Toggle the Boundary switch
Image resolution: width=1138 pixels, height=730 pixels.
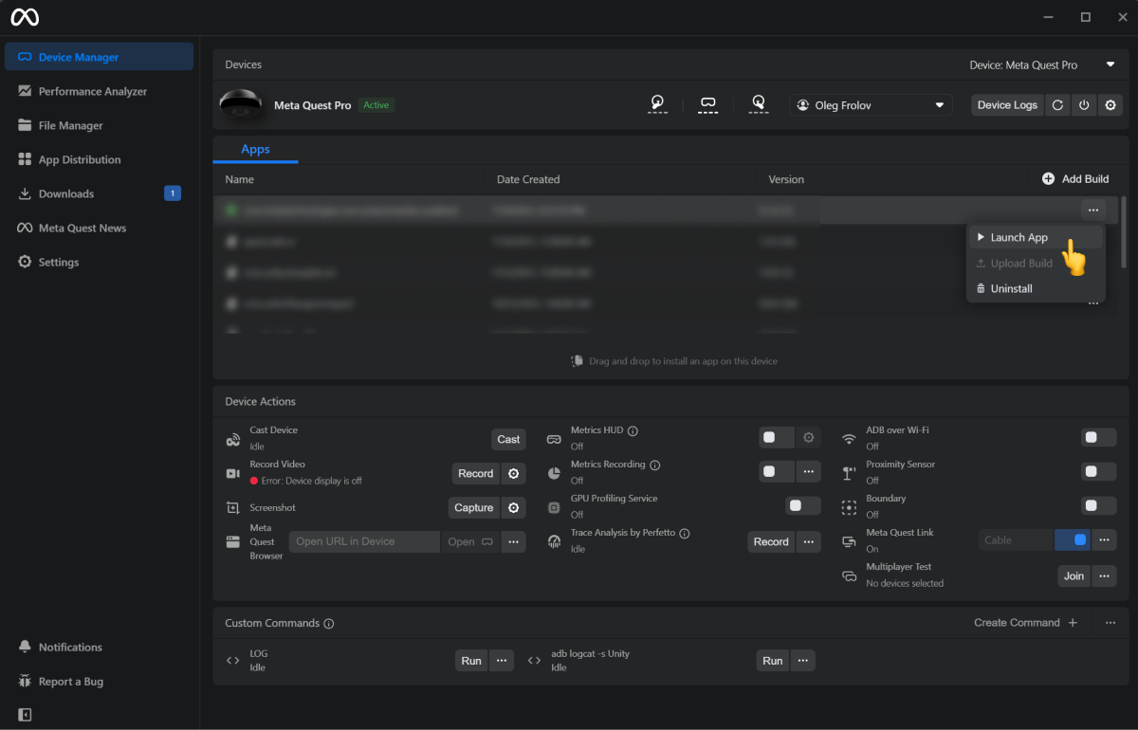[1099, 506]
